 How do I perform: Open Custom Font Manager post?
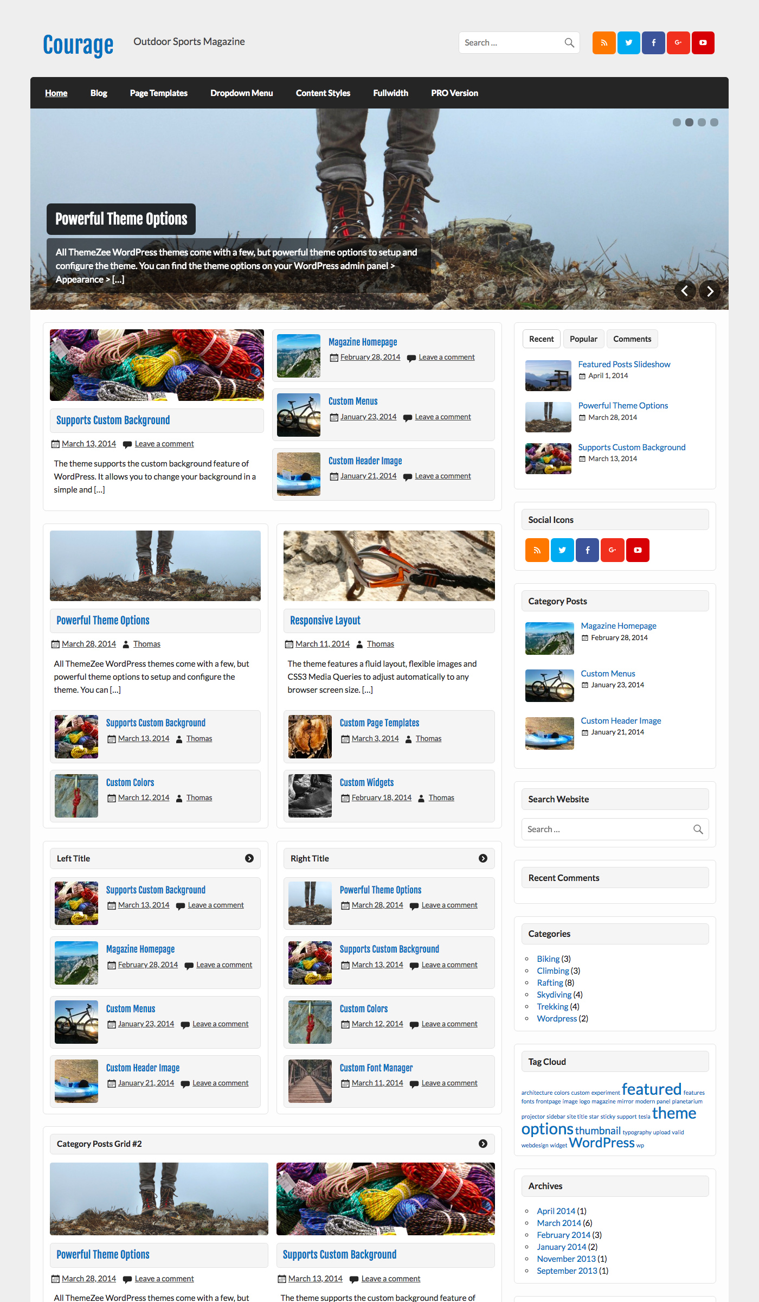pyautogui.click(x=376, y=1068)
